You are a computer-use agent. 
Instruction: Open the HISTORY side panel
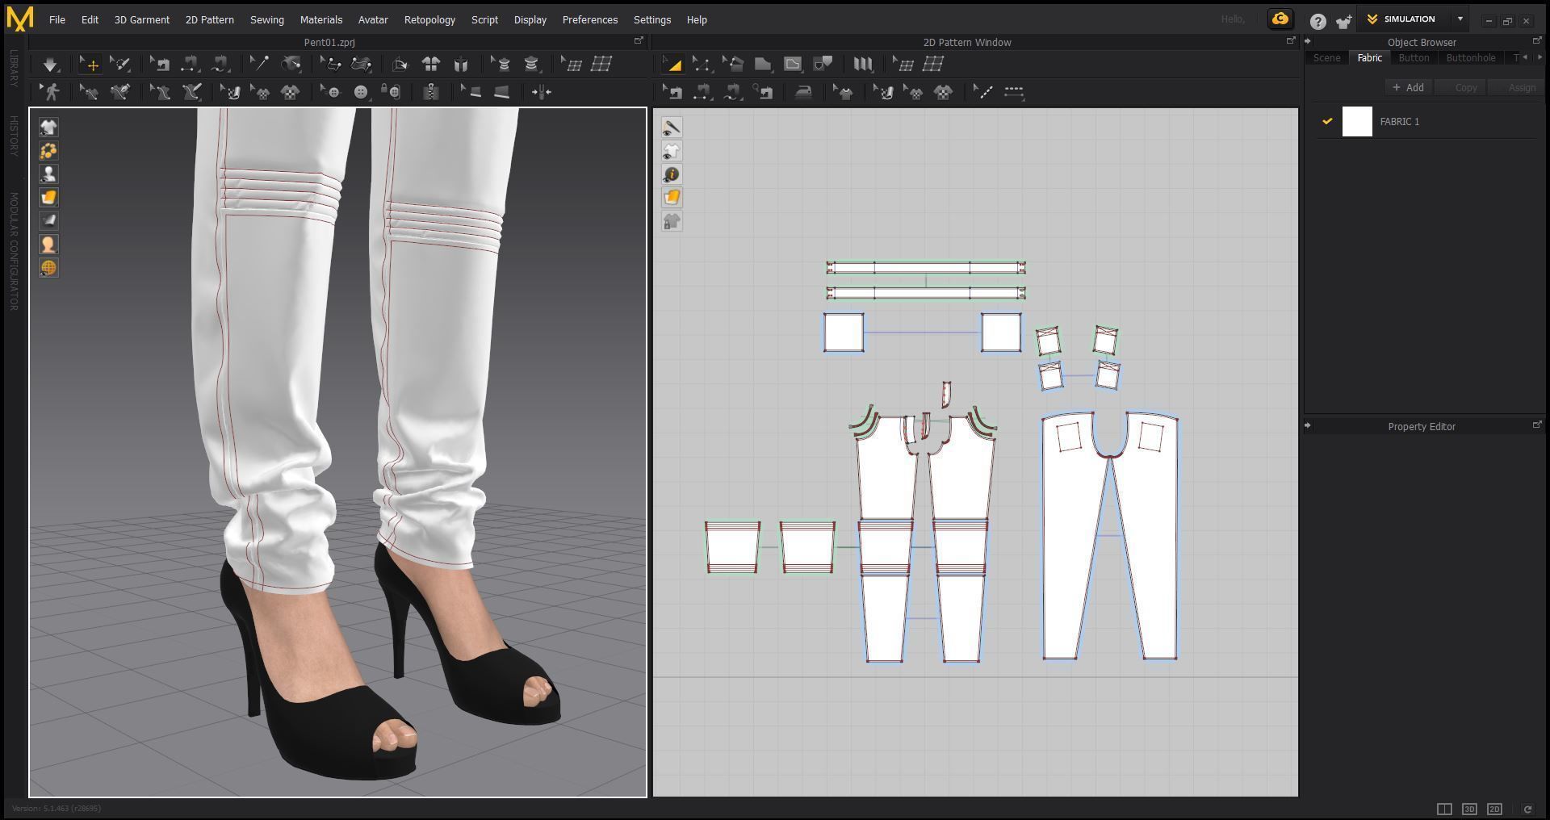tap(14, 136)
